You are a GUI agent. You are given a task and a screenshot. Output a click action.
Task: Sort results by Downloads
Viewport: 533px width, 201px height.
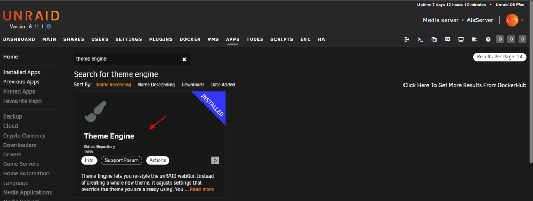pyautogui.click(x=193, y=85)
